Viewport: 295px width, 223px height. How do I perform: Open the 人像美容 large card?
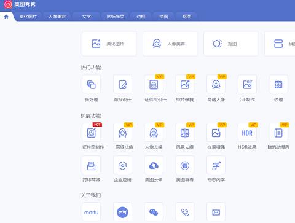pyautogui.click(x=170, y=44)
